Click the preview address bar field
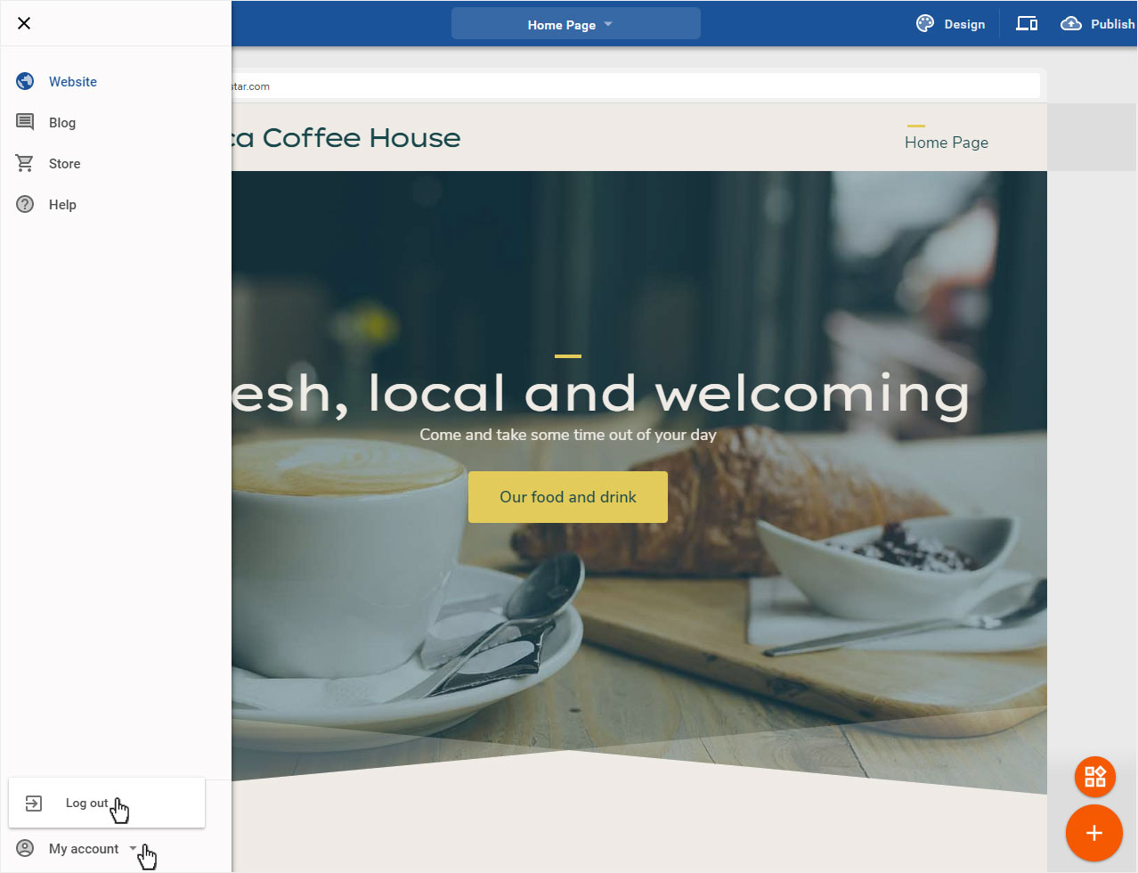1138x873 pixels. [x=635, y=86]
